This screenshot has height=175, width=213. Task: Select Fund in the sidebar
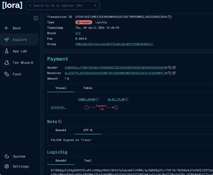17,74
